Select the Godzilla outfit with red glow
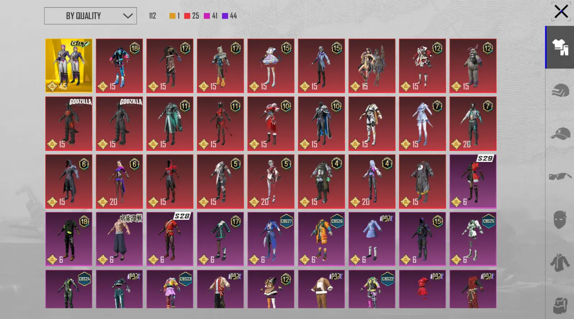Viewport: 574px width, 319px height. tap(69, 124)
